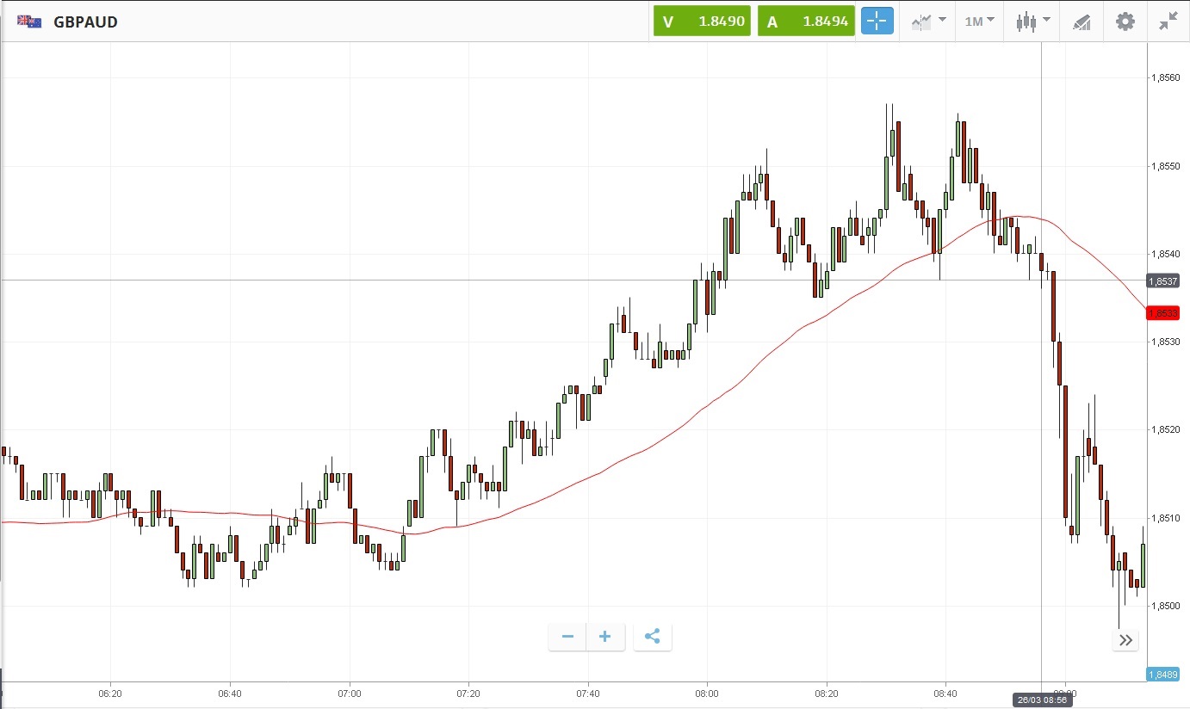The width and height of the screenshot is (1190, 709).
Task: Open the candlestick chart type dropdown
Action: pos(1032,22)
